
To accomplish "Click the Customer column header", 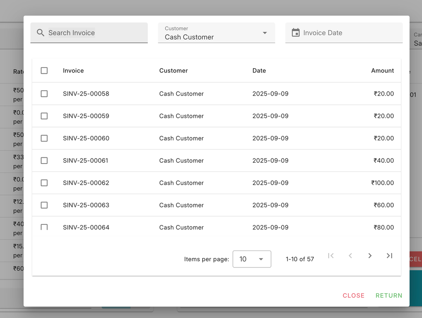I will [x=174, y=70].
